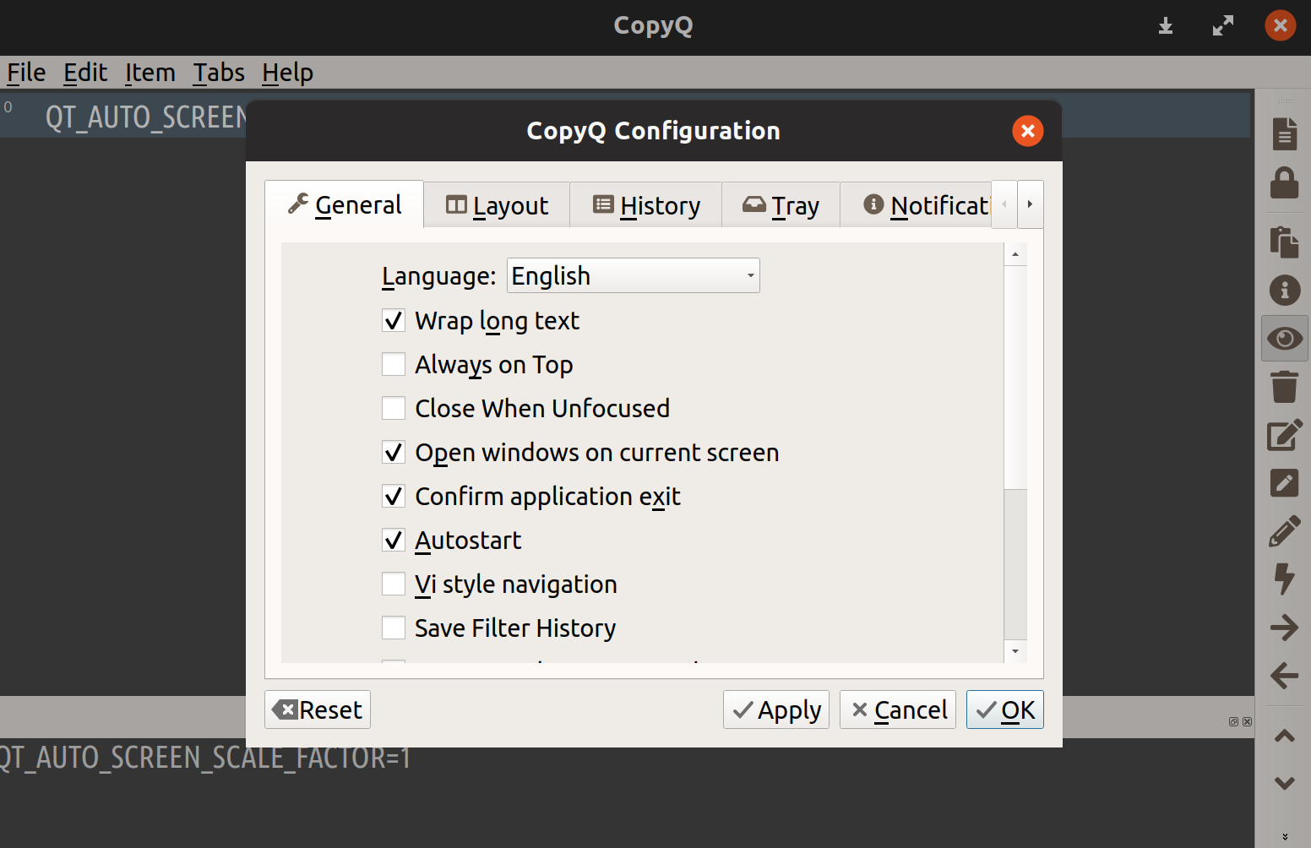Screen dimensions: 1311x848
Task: Click the Apply button
Action: coord(776,709)
